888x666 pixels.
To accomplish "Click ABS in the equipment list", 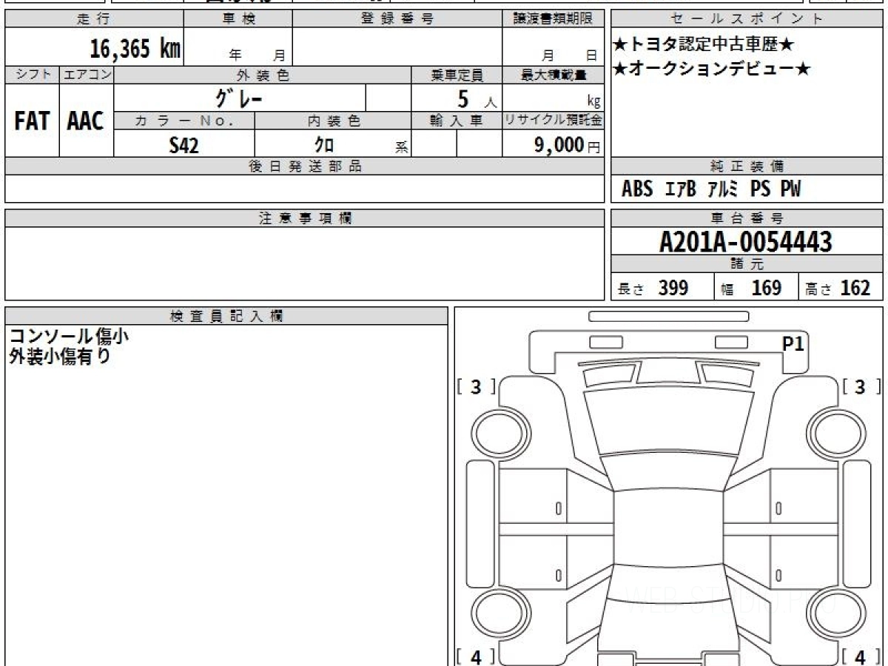I will click(637, 189).
